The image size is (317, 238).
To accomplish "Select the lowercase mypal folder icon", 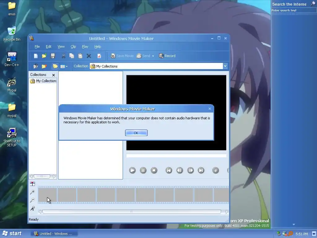I will point(12,110).
